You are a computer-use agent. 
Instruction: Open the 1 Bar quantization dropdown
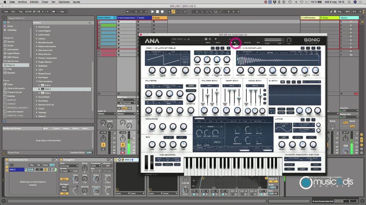pos(64,11)
